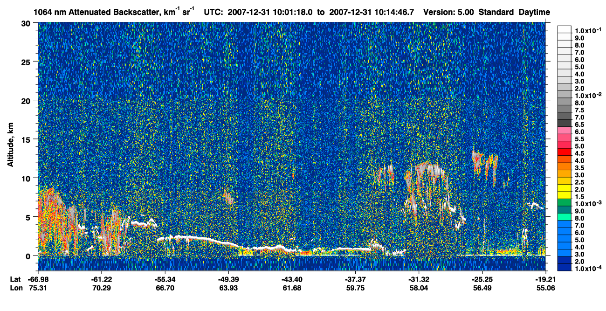Click the altitude tick label '10'
Screen dimensions: 606x311
coord(28,178)
